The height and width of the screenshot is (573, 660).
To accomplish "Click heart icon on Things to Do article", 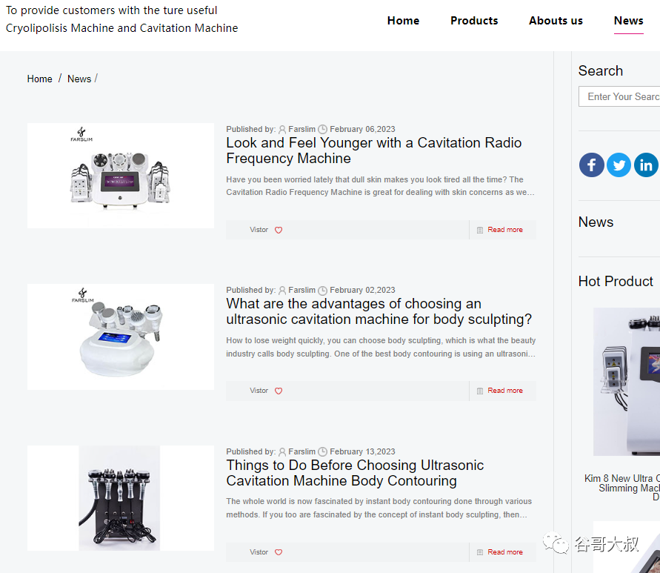I will 279,552.
